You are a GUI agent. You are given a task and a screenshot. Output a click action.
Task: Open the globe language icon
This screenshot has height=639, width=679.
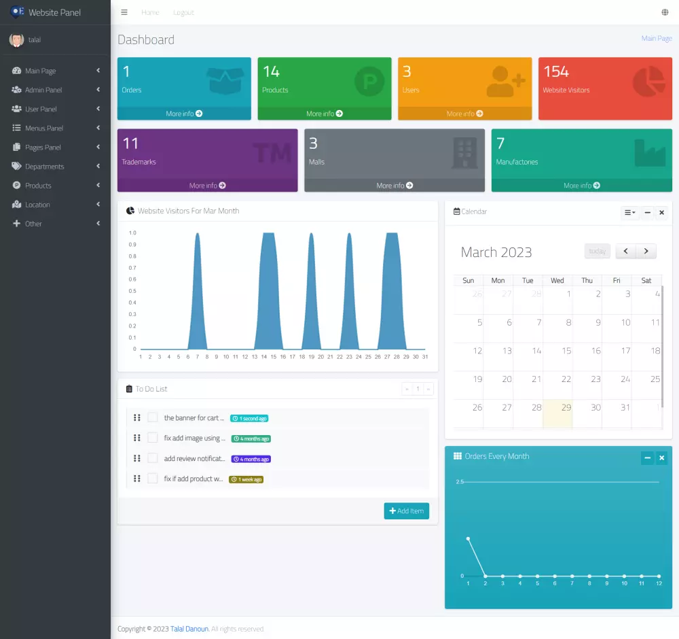[665, 12]
